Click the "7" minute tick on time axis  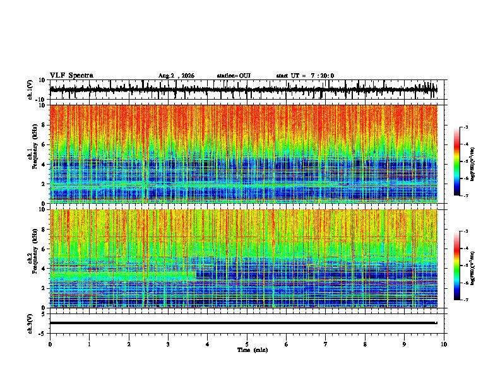pyautogui.click(x=326, y=344)
